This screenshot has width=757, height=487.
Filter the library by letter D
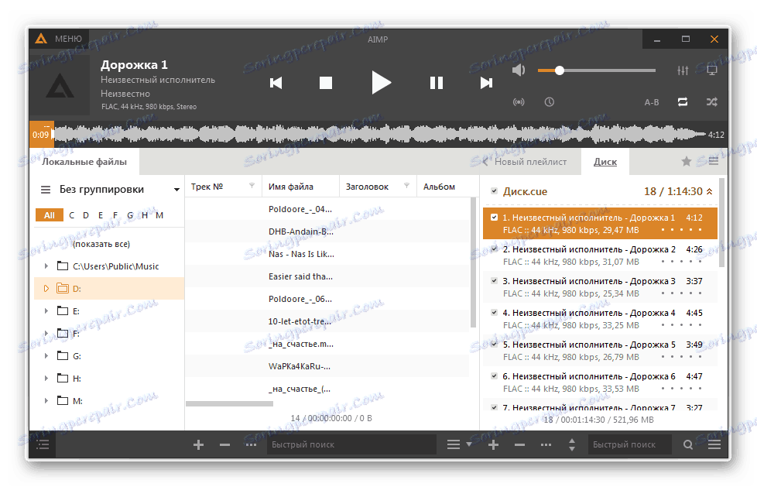coord(85,215)
